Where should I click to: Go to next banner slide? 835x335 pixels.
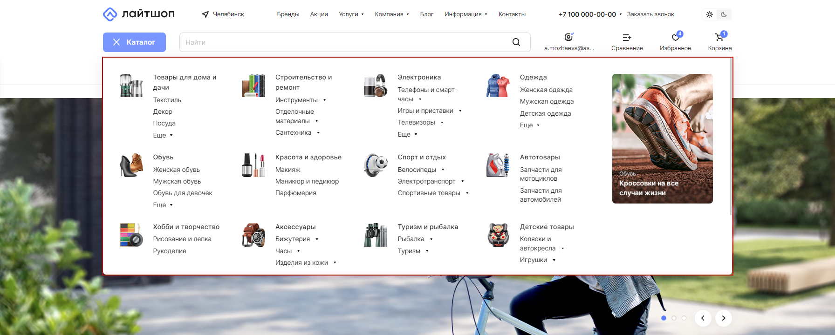coord(724,318)
